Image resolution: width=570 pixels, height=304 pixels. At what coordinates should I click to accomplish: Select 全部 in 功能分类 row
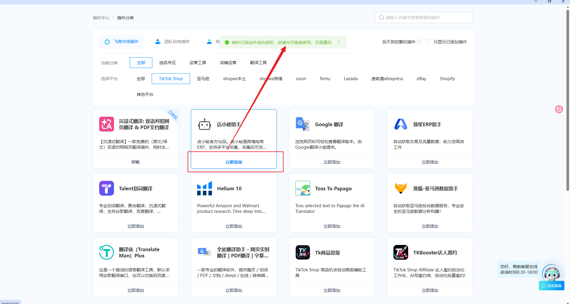[x=141, y=63]
